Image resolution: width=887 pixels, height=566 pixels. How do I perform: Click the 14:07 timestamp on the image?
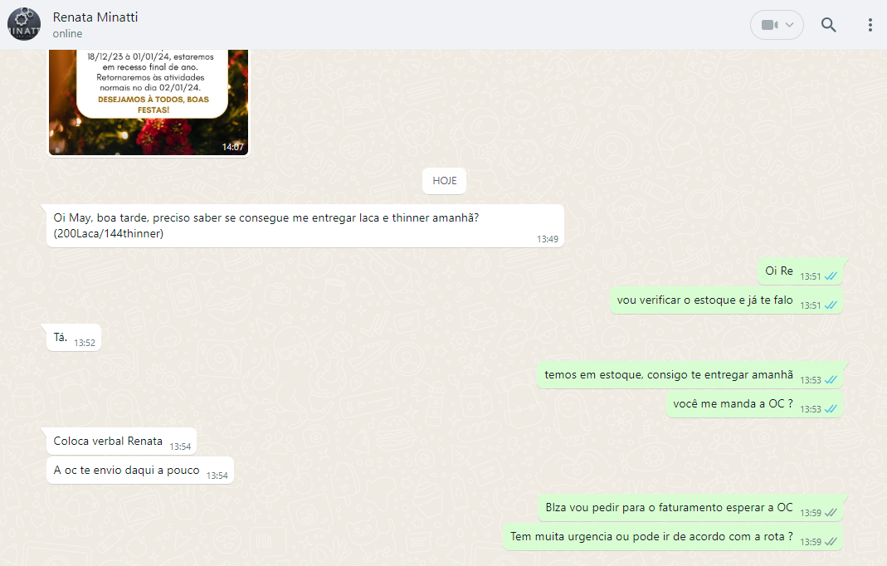point(232,147)
